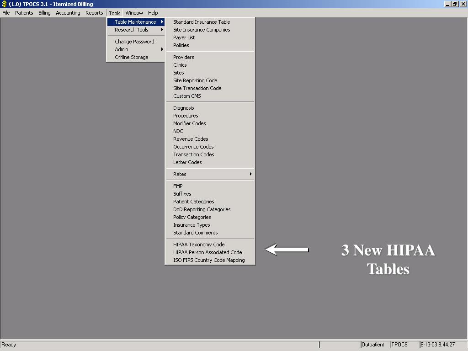The width and height of the screenshot is (468, 351).
Task: Click the Outpatient status bar panel
Action: pyautogui.click(x=375, y=345)
